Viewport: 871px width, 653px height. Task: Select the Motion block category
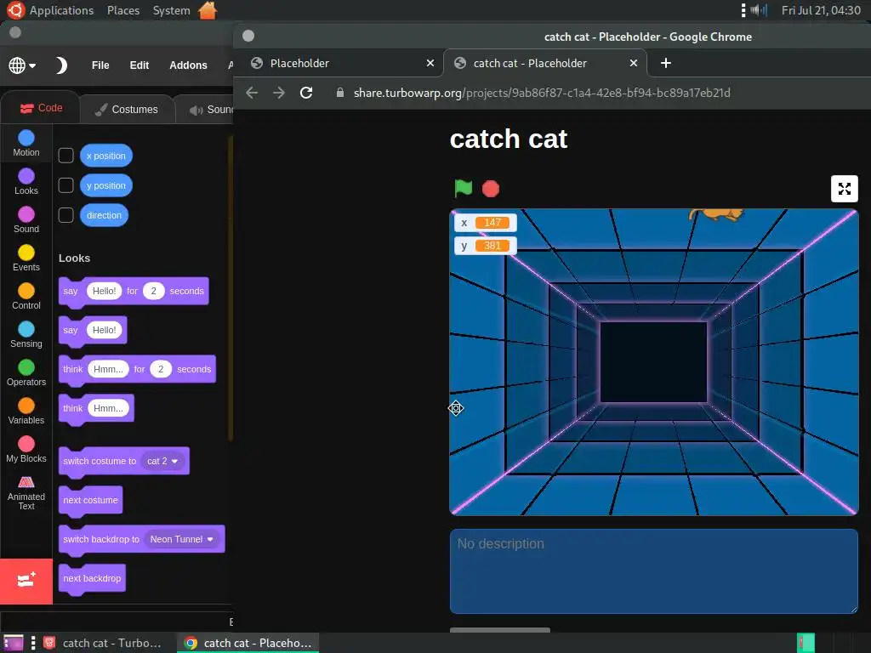click(x=26, y=143)
